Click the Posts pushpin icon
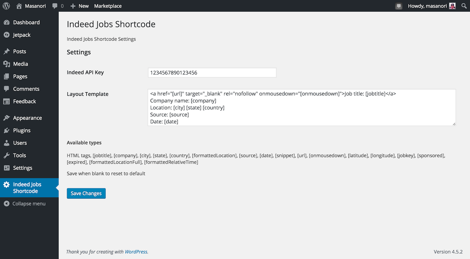The image size is (470, 259). click(x=7, y=51)
